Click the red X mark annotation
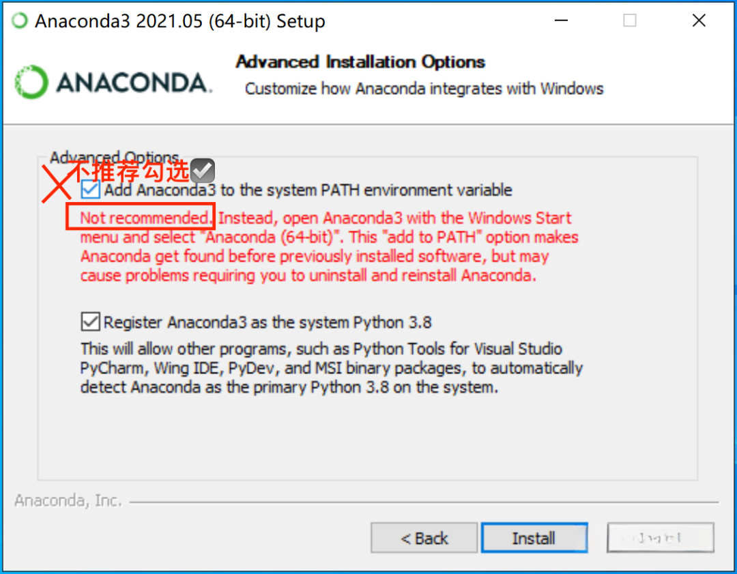 click(x=58, y=184)
